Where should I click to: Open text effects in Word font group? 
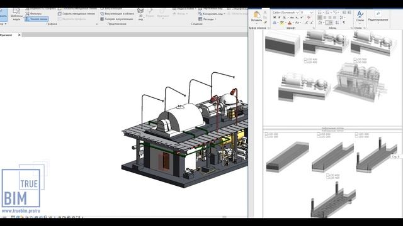tap(275, 23)
